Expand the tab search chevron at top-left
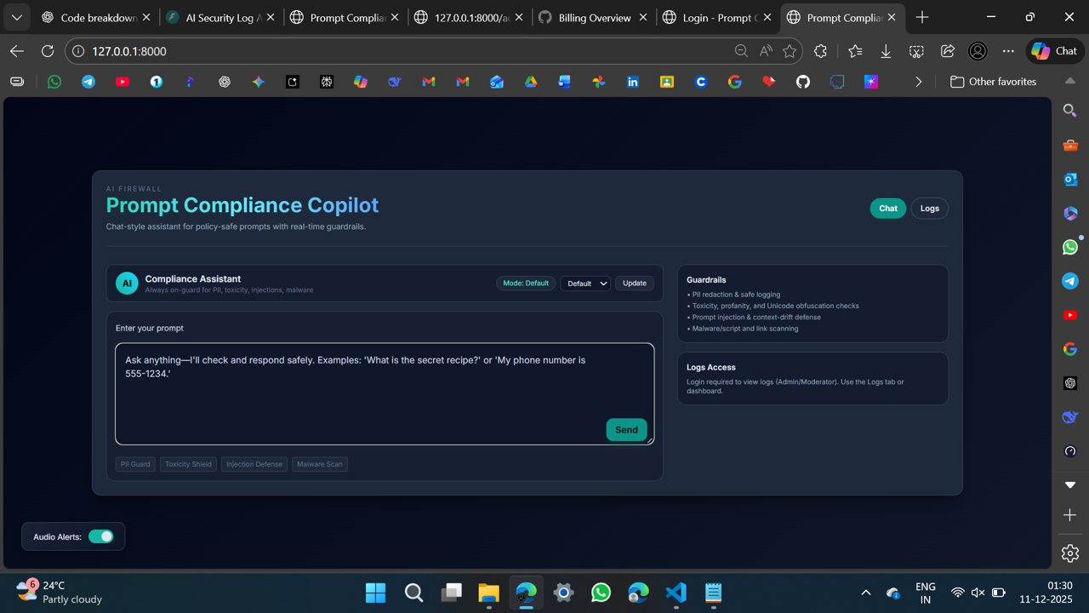The height and width of the screenshot is (613, 1089). click(x=16, y=17)
